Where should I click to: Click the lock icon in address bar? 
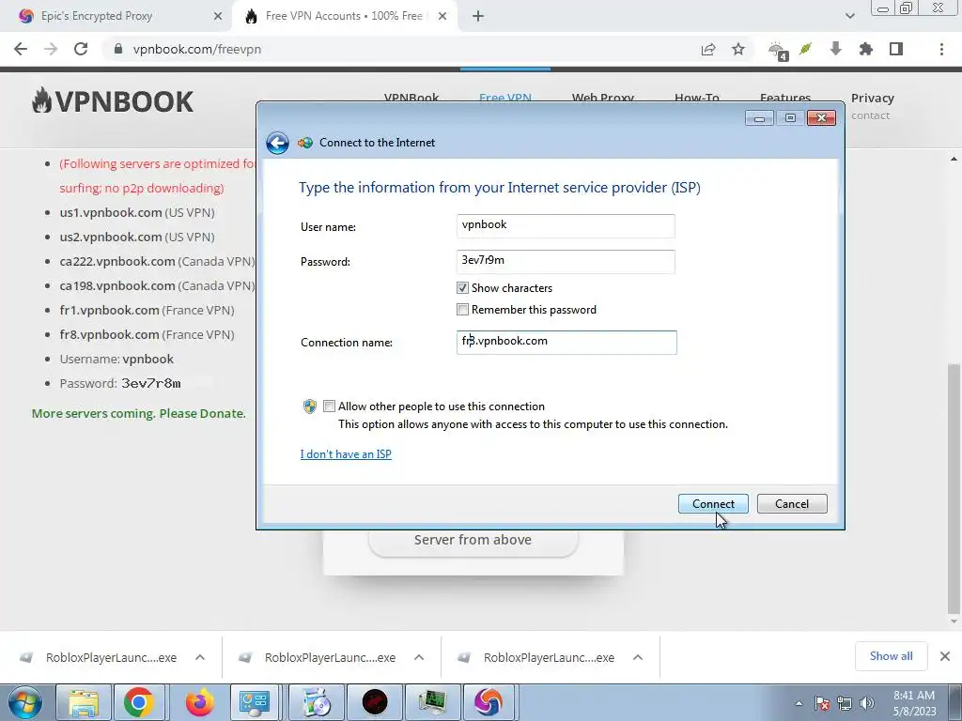point(118,49)
